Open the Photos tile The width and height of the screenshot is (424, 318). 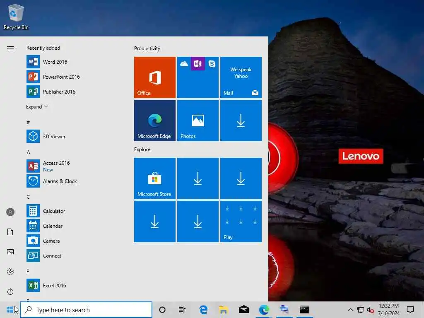198,120
